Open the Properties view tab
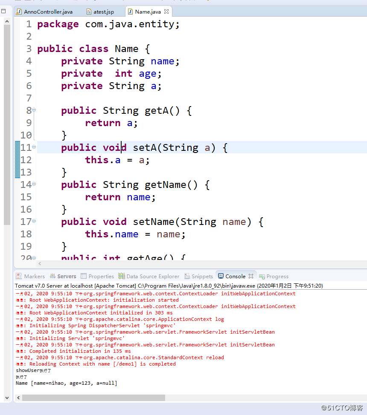 pos(97,277)
